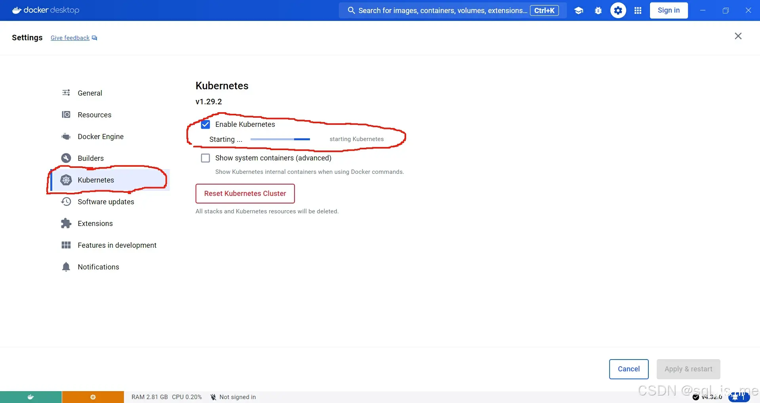Open the Extensions settings section
This screenshot has width=760, height=403.
tap(110, 223)
